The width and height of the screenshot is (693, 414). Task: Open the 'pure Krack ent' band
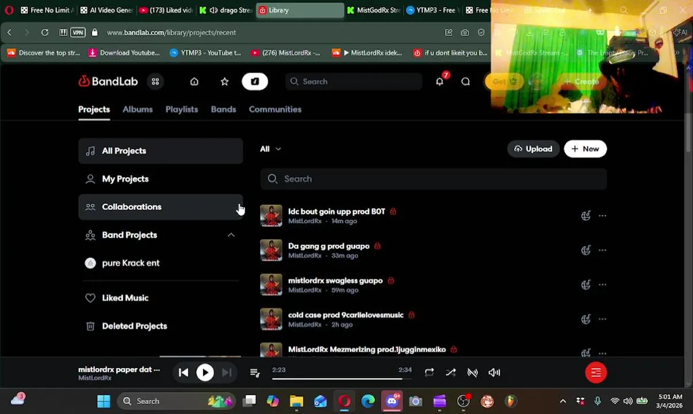click(161, 263)
